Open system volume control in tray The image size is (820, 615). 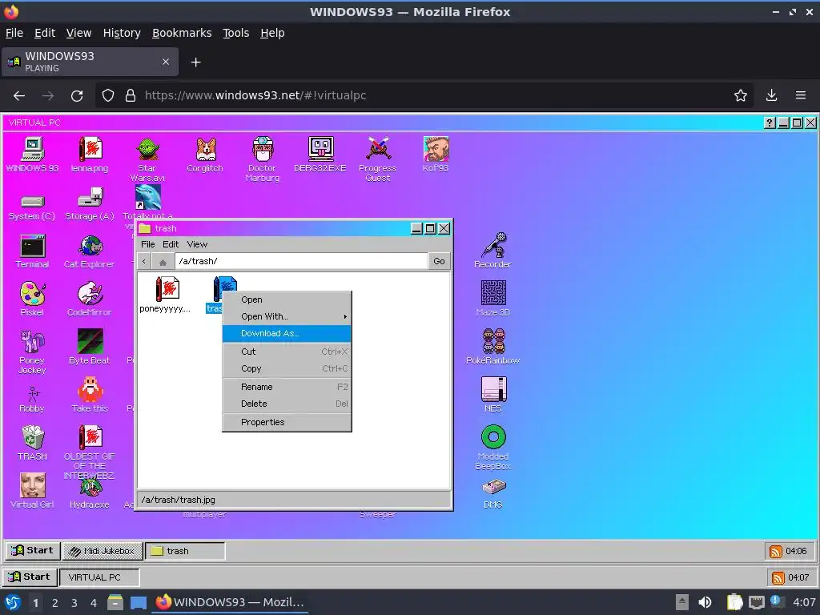705,602
